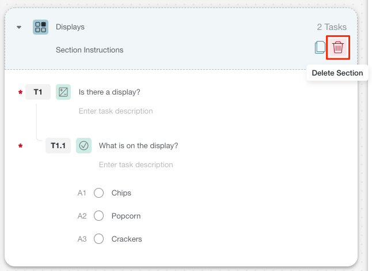
Task: Click the duplicate section copy icon
Action: [x=320, y=47]
